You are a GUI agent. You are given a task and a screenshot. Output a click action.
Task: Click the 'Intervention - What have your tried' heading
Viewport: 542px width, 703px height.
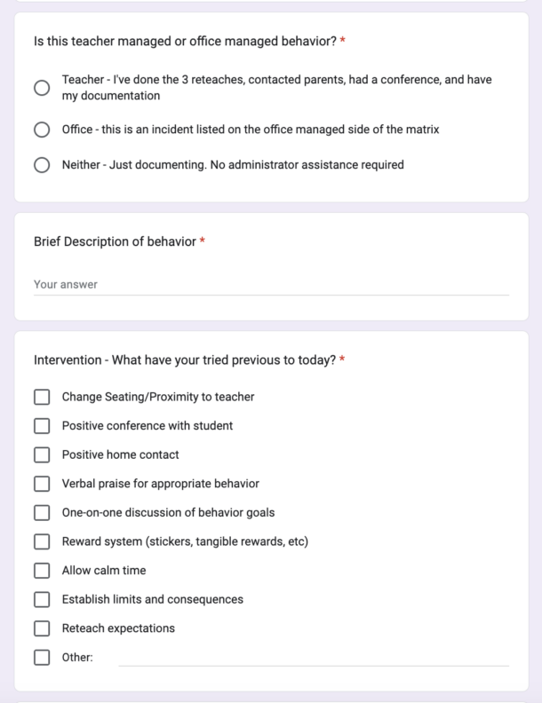184,359
